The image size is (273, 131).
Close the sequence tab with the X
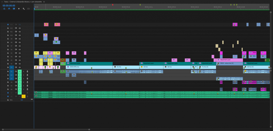(2, 2)
